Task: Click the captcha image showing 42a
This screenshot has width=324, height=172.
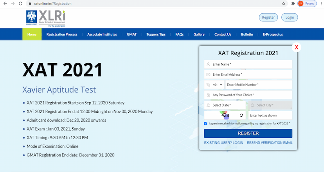Action: coord(225,115)
